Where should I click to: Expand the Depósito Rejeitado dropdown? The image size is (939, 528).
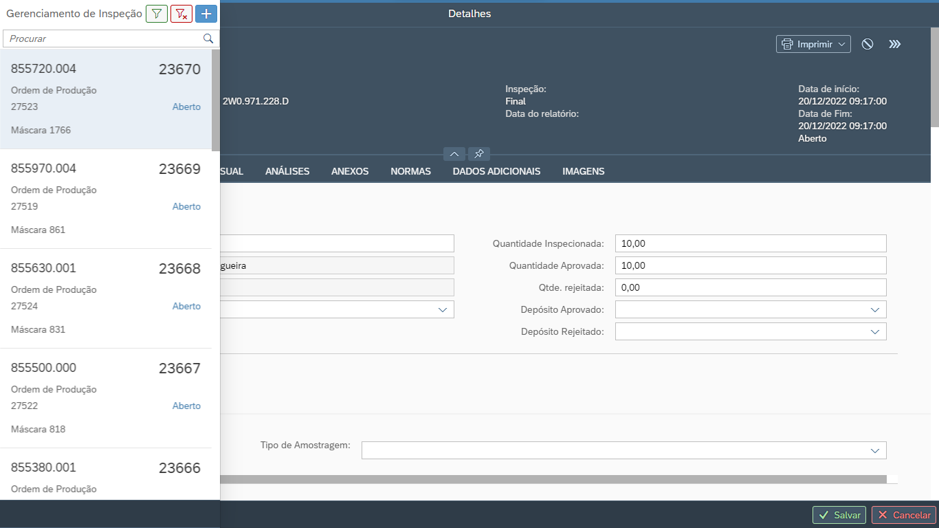(x=874, y=332)
